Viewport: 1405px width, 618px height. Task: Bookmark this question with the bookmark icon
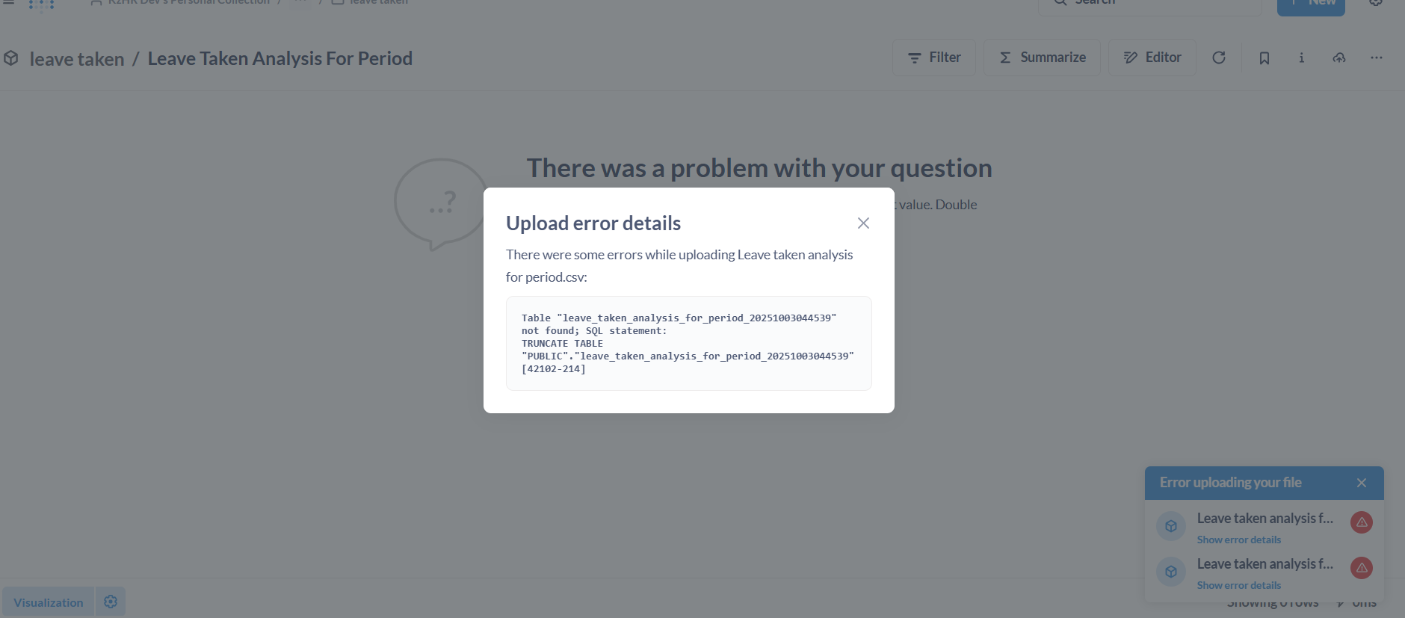click(1264, 58)
